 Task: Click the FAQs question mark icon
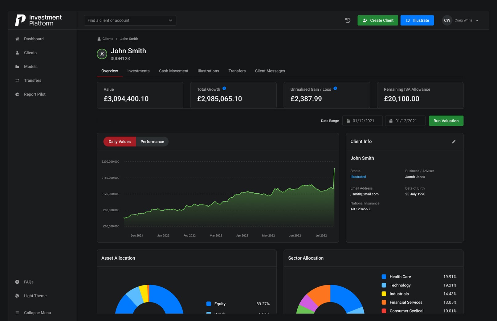point(17,282)
